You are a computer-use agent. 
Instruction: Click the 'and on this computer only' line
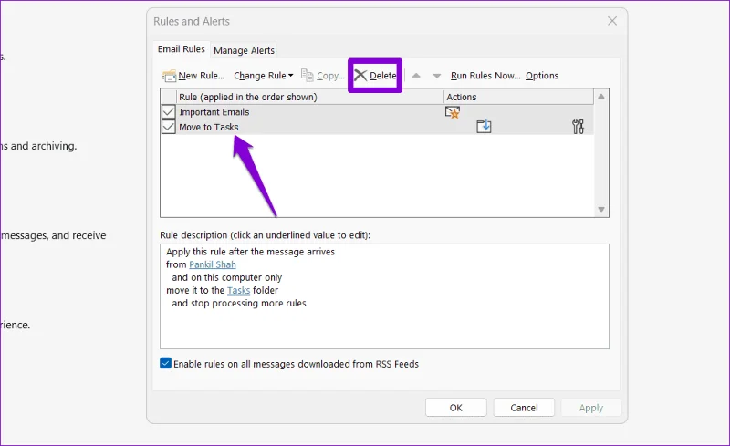click(x=226, y=277)
